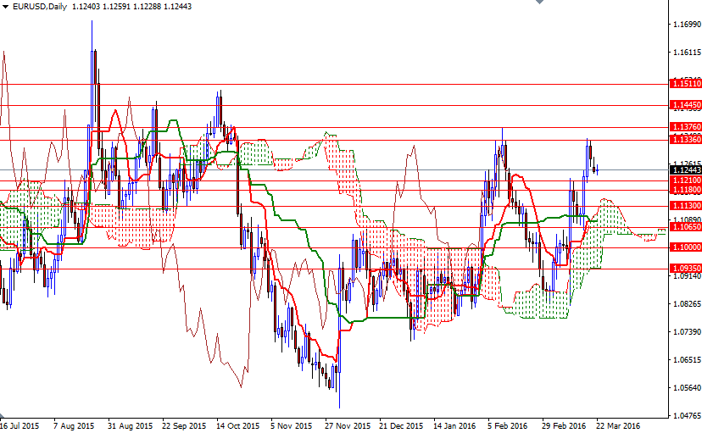Click the 22 Mar 2016 date label
The image size is (702, 433).
pos(618,426)
